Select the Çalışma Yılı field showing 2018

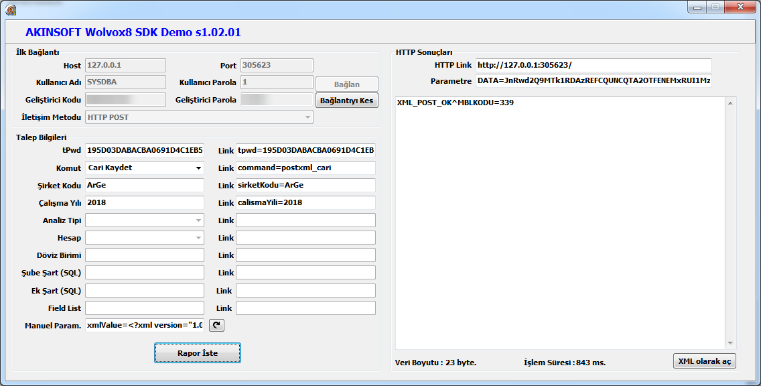point(145,203)
